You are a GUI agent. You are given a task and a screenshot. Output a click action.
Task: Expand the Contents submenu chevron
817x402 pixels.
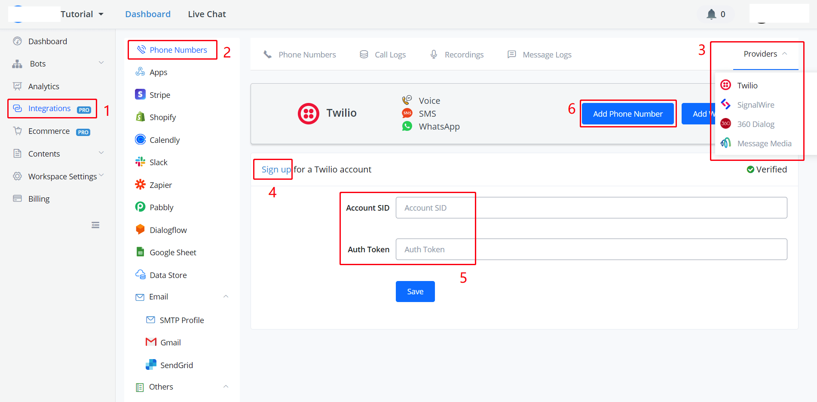click(x=101, y=153)
